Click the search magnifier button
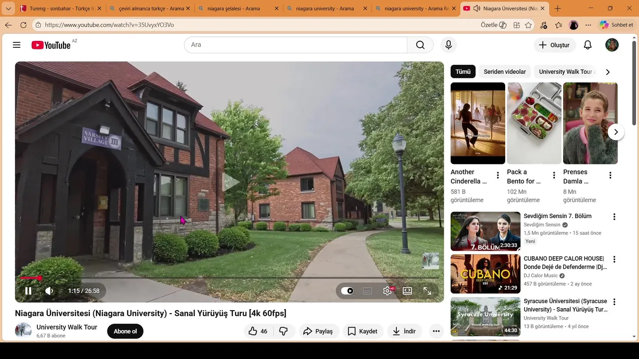 click(x=420, y=45)
